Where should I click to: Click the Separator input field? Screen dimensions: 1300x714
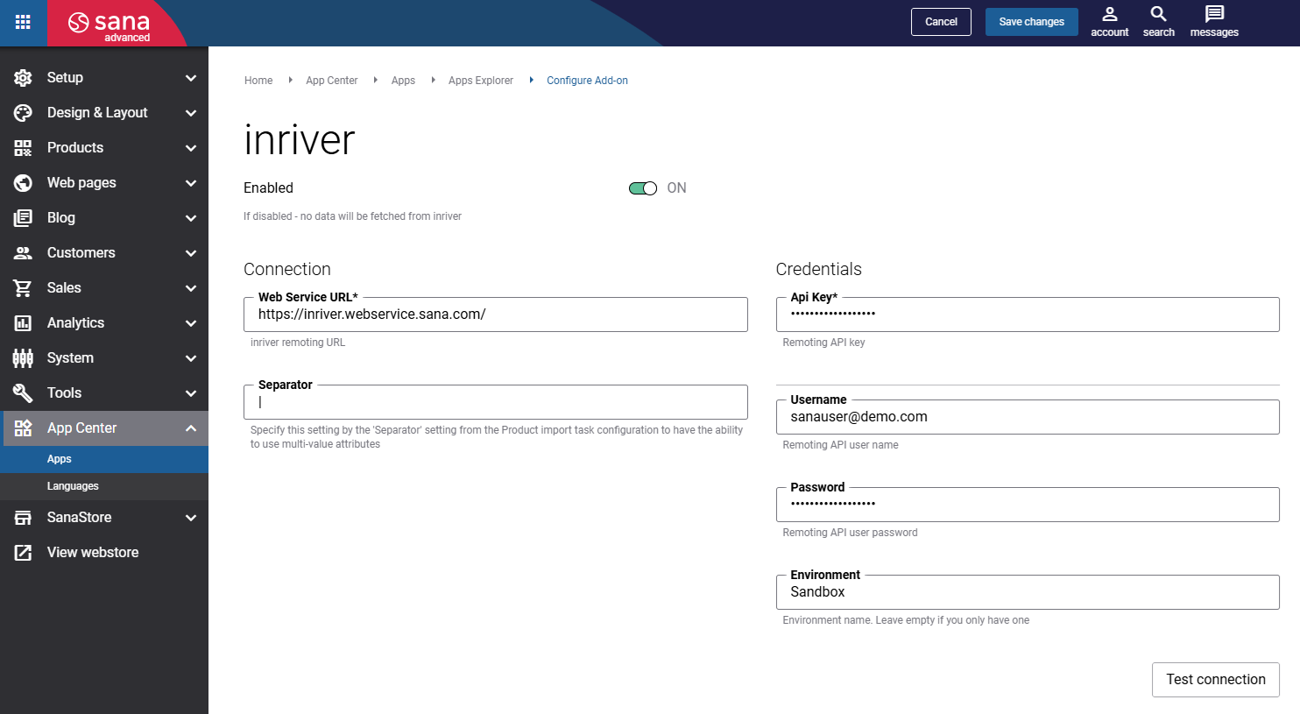(496, 402)
